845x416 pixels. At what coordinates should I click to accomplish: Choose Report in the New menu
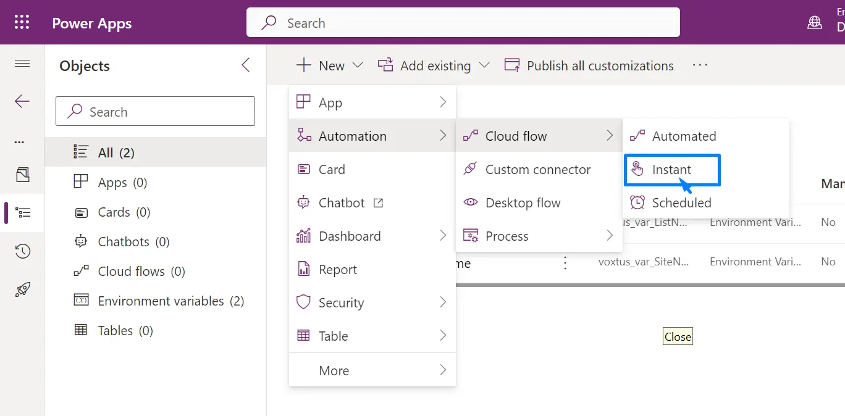[372, 269]
